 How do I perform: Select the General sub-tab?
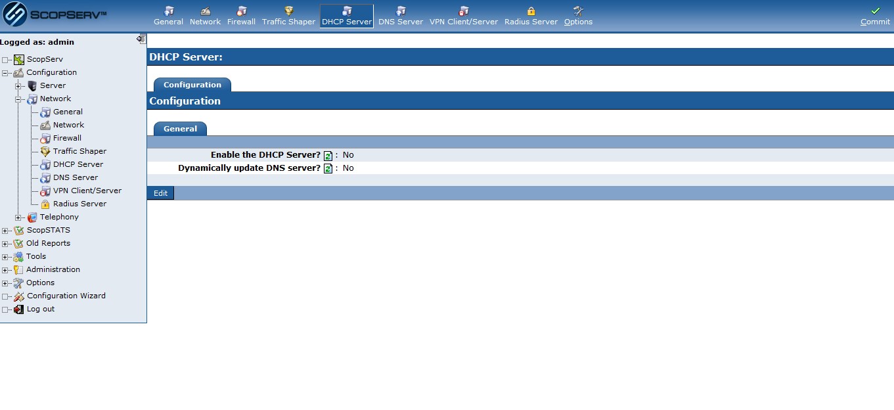pyautogui.click(x=180, y=129)
